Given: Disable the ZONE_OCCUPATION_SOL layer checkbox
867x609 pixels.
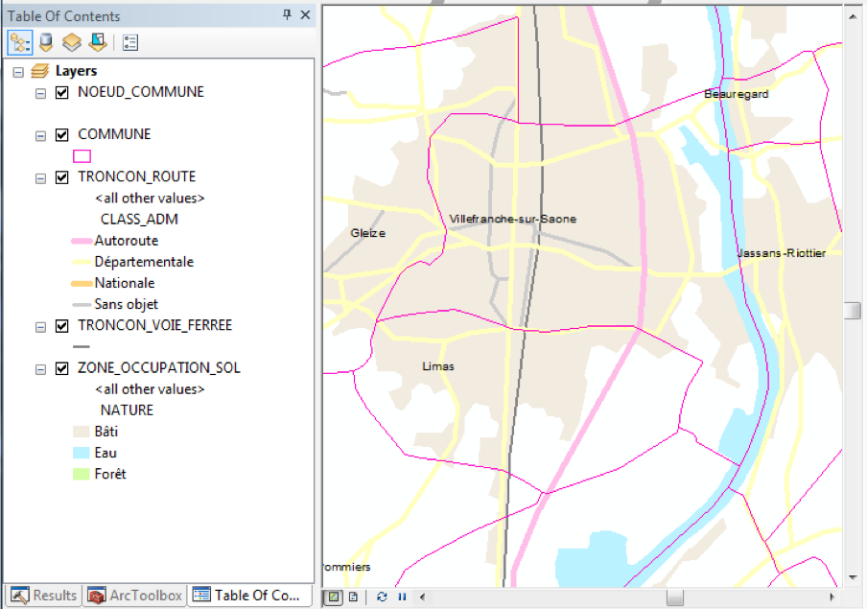Looking at the screenshot, I should [x=62, y=368].
